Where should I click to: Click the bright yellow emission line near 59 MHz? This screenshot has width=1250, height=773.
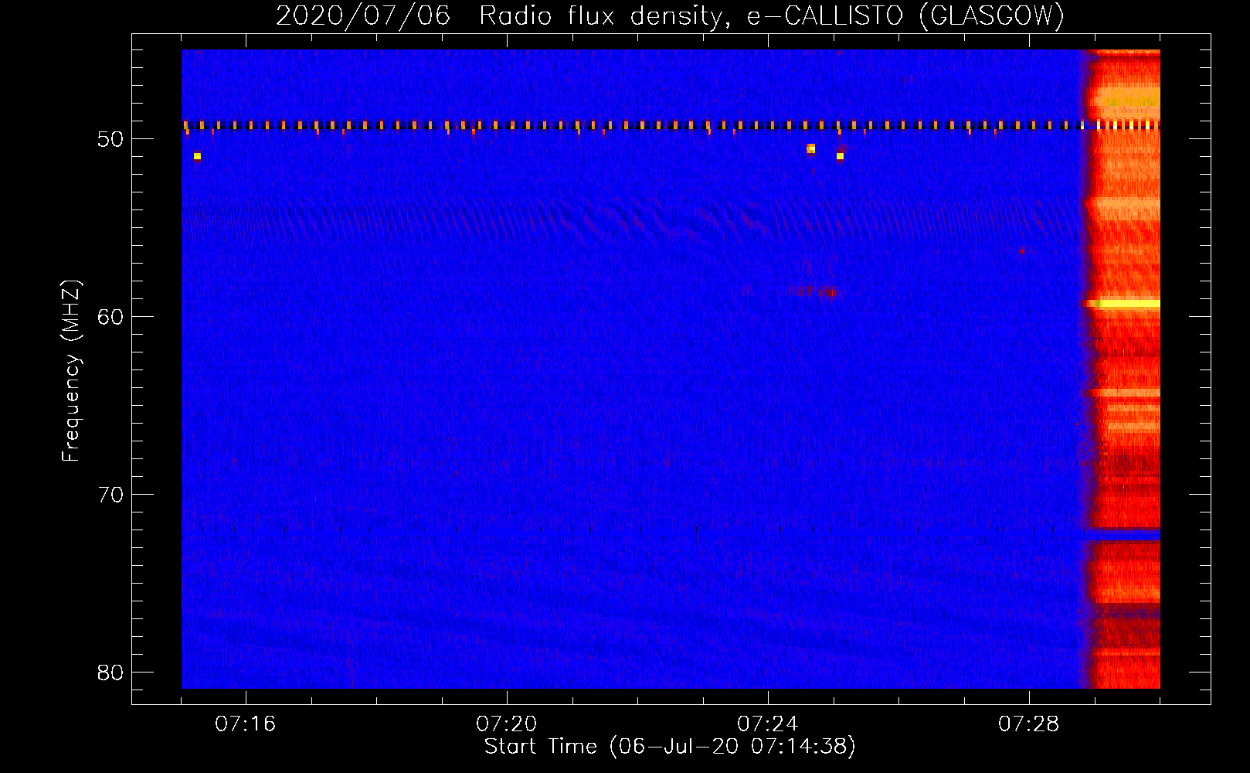point(1128,305)
